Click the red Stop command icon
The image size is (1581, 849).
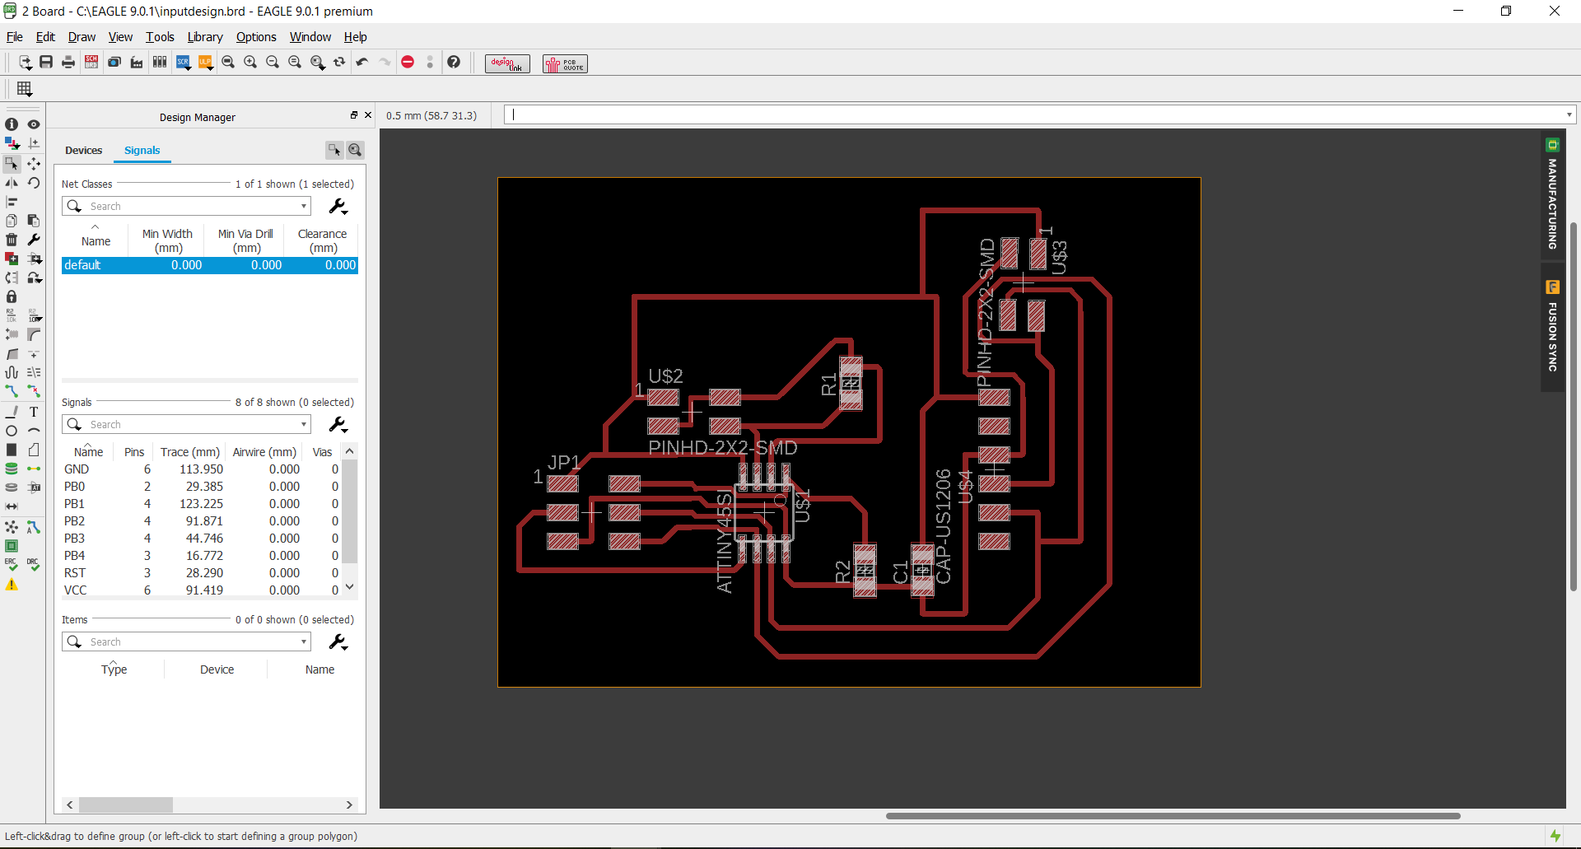(x=408, y=63)
